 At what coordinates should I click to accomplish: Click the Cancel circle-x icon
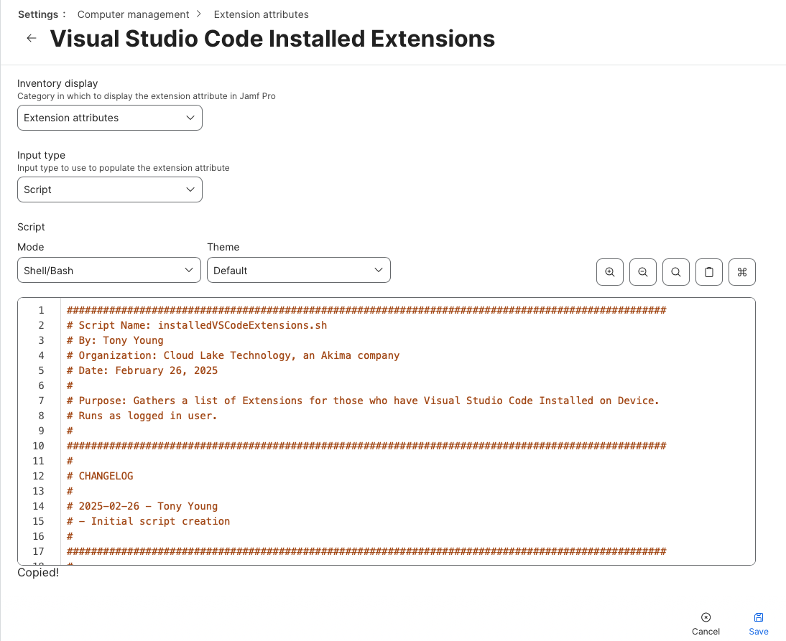[x=706, y=617]
